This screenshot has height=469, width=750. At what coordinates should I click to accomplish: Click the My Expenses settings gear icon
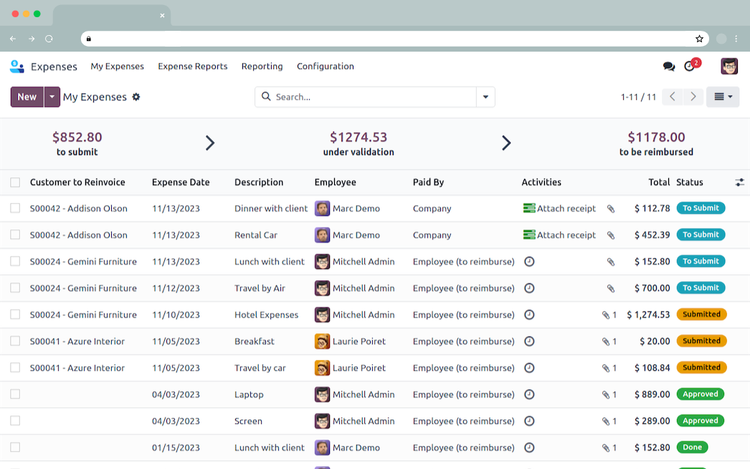[136, 97]
